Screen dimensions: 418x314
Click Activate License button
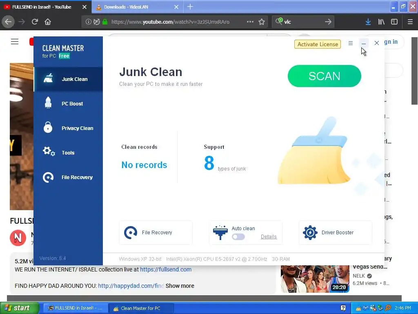pos(318,44)
